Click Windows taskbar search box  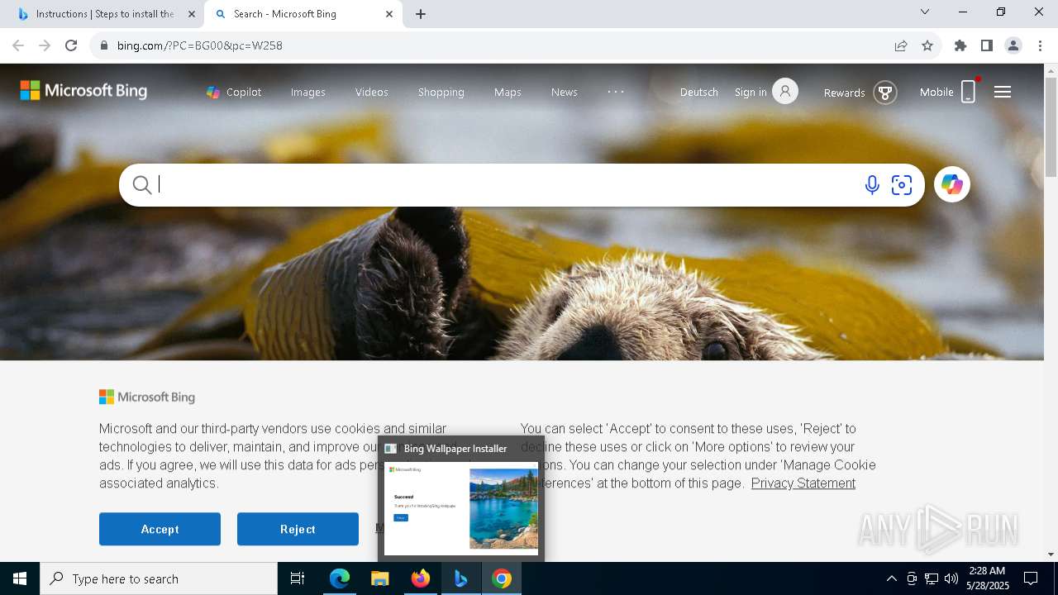pyautogui.click(x=159, y=578)
